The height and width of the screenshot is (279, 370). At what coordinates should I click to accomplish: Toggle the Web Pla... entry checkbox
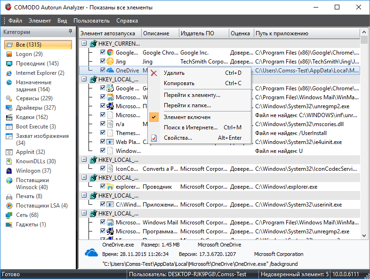(x=103, y=142)
